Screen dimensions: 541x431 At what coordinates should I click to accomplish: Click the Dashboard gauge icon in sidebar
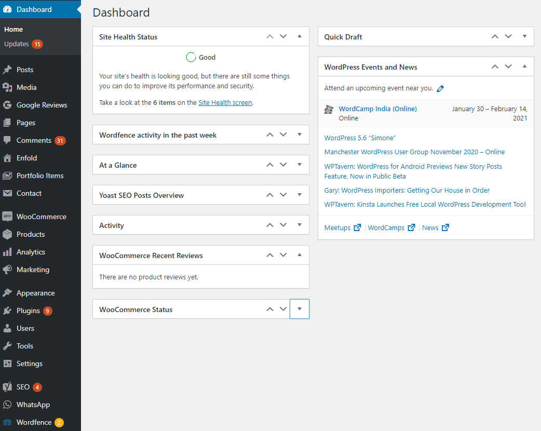pos(7,9)
